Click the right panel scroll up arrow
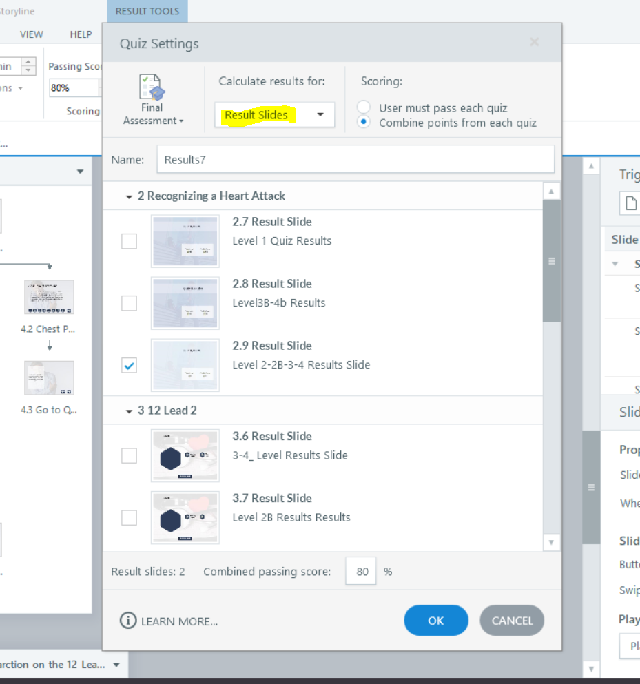Screen dimensions: 640x684 (591, 166)
